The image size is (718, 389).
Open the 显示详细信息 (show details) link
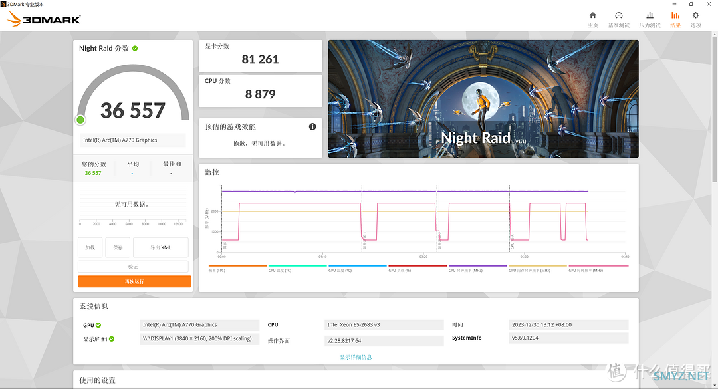point(356,357)
